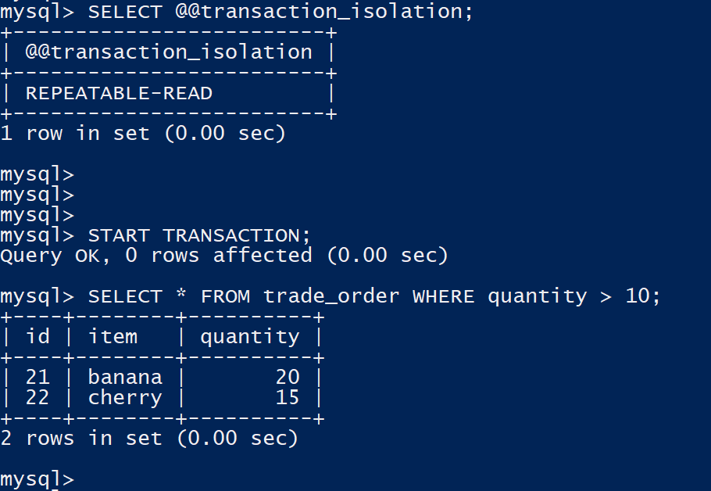This screenshot has width=711, height=491.
Task: Click the quantity value 20
Action: [x=287, y=377]
